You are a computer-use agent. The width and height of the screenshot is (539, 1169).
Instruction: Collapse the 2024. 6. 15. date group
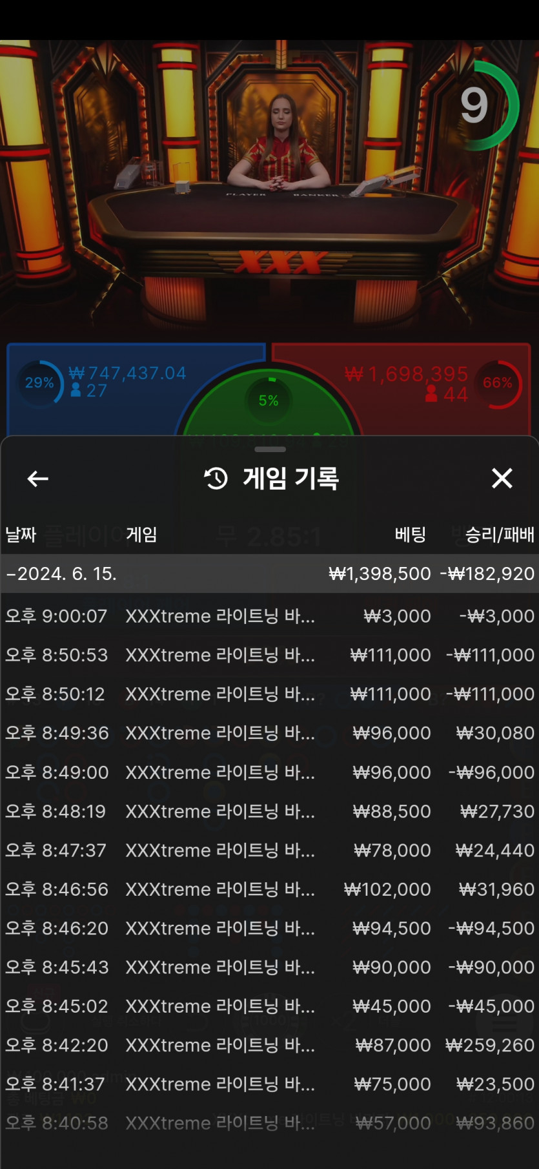269,574
